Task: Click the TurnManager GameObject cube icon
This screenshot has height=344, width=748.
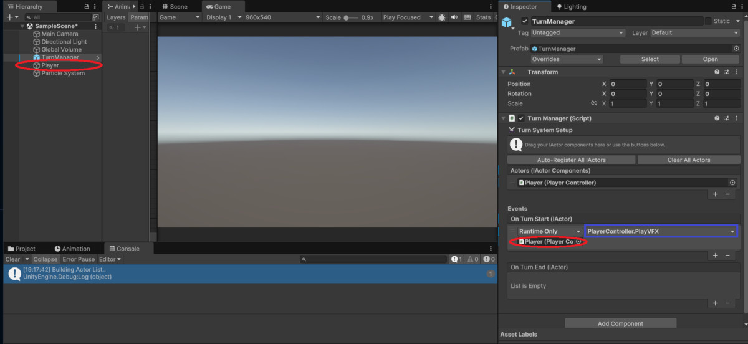Action: [507, 22]
